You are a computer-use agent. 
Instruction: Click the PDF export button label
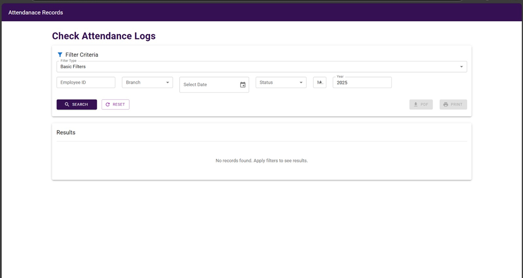[x=424, y=104]
